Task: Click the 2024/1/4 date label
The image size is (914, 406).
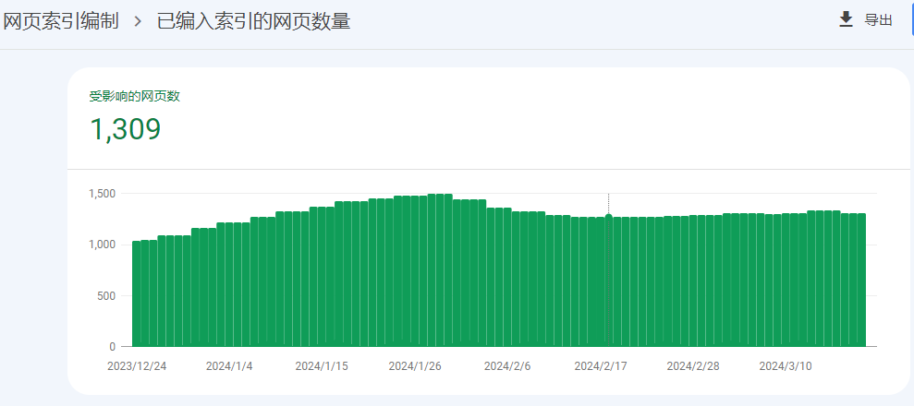Action: (229, 366)
